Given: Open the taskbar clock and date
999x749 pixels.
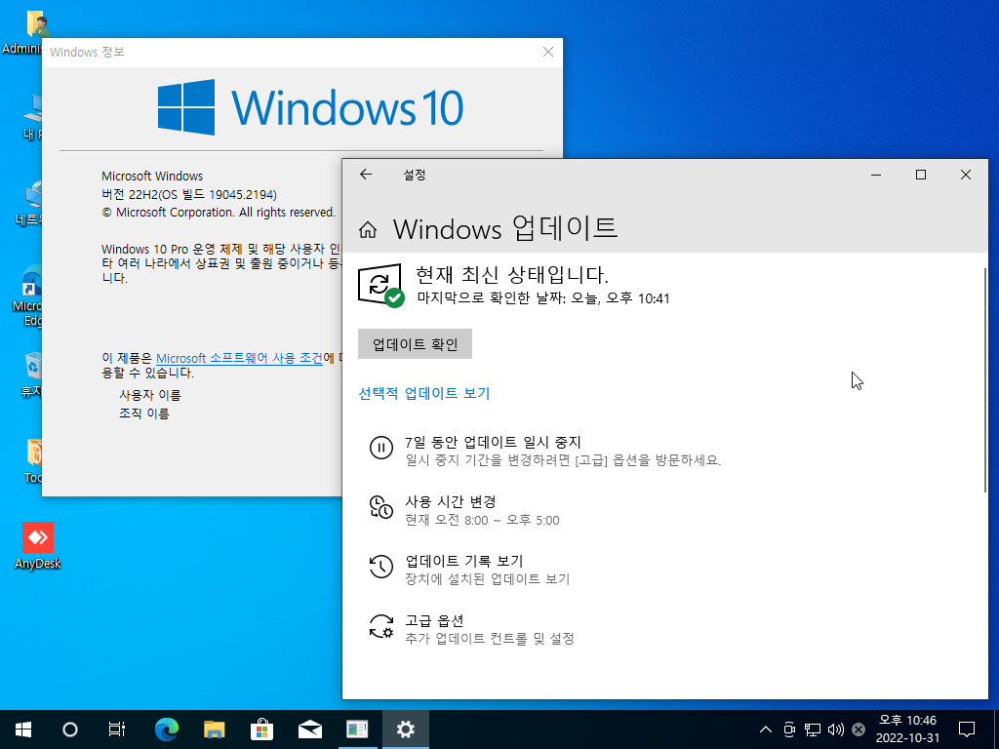Looking at the screenshot, I should (x=908, y=729).
